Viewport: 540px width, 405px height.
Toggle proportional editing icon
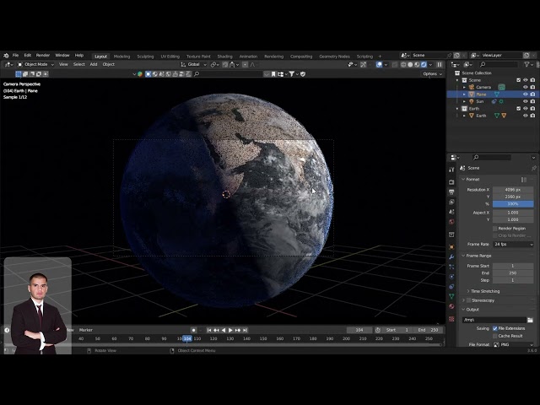[245, 64]
